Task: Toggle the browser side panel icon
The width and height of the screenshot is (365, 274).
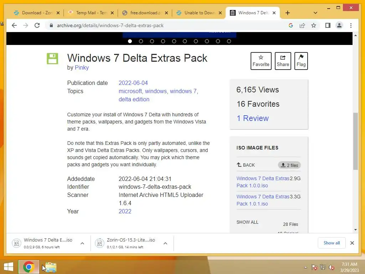Action: (x=328, y=25)
